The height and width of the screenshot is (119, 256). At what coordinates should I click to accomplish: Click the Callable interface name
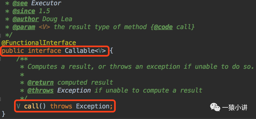click(x=80, y=51)
